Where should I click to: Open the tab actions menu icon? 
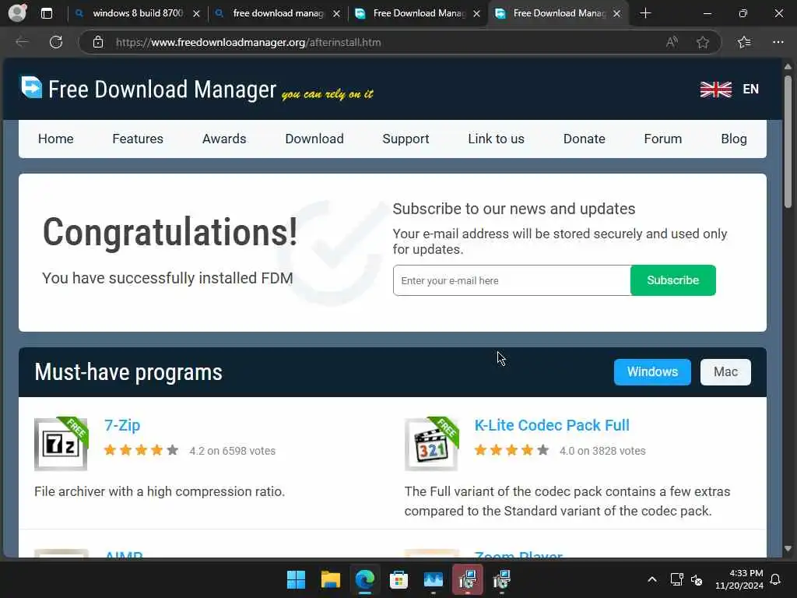[x=47, y=13]
